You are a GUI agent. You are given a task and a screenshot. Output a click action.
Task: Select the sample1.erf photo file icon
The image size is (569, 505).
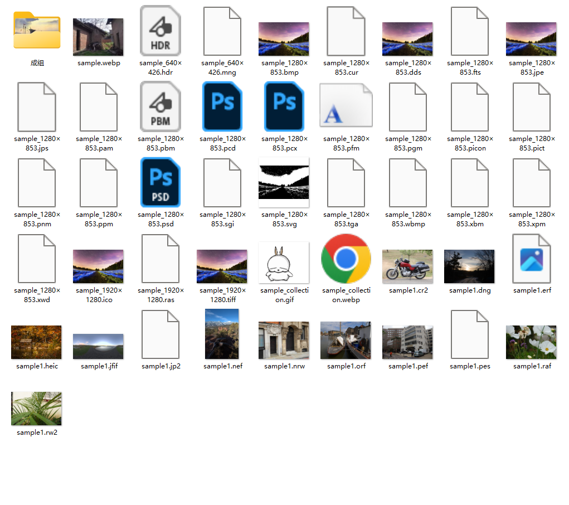pos(532,259)
